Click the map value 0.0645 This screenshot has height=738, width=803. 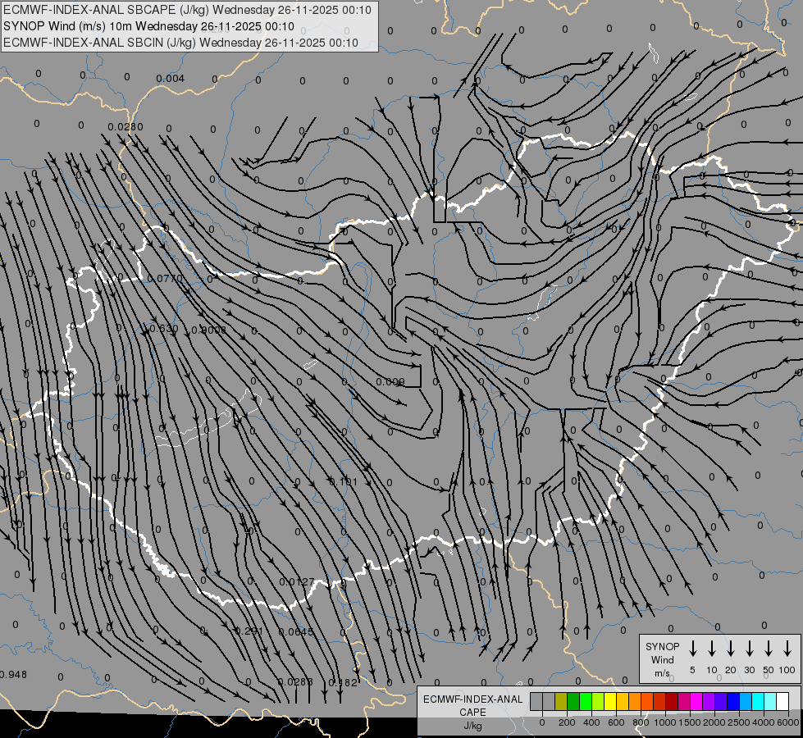[295, 631]
